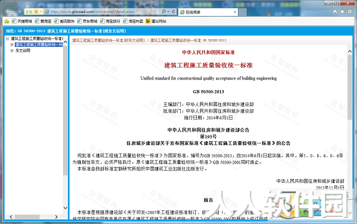Expand the 条文说明 tree node

click(x=12, y=50)
